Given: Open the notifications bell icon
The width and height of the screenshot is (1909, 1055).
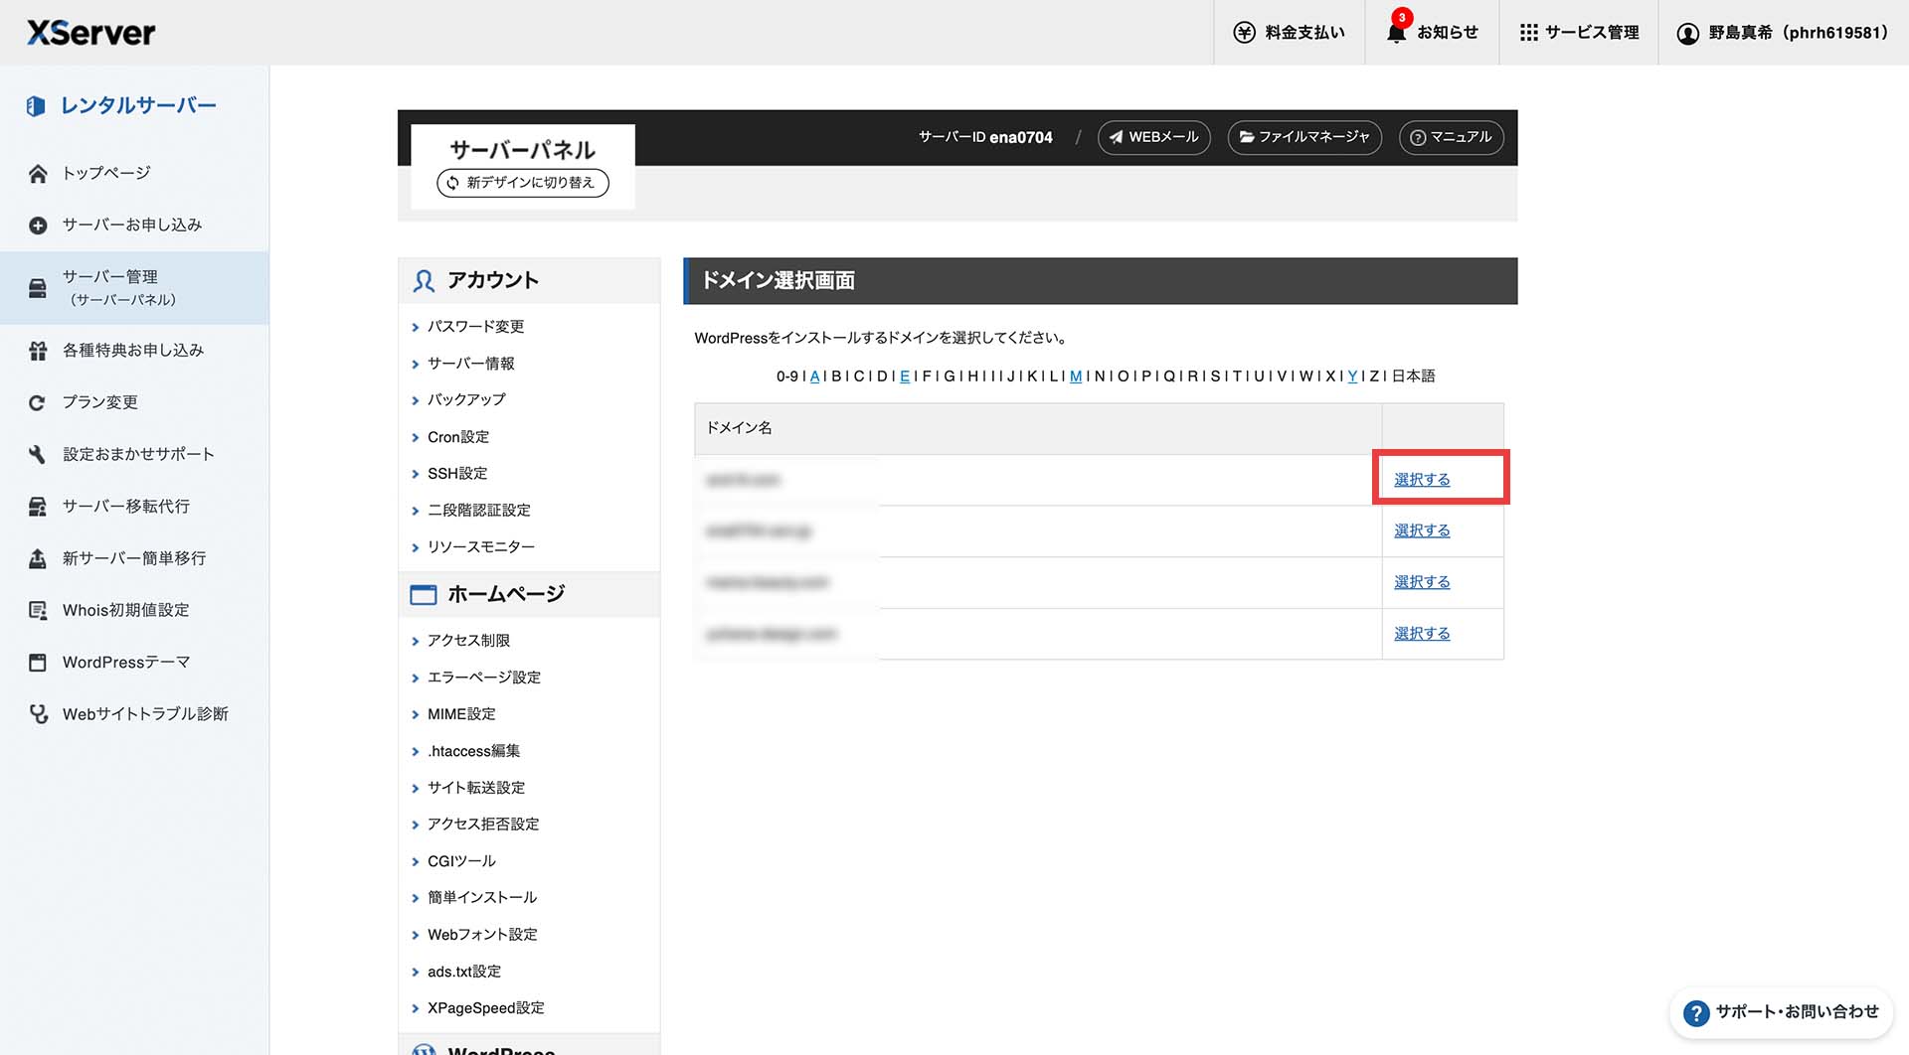Looking at the screenshot, I should coord(1396,33).
